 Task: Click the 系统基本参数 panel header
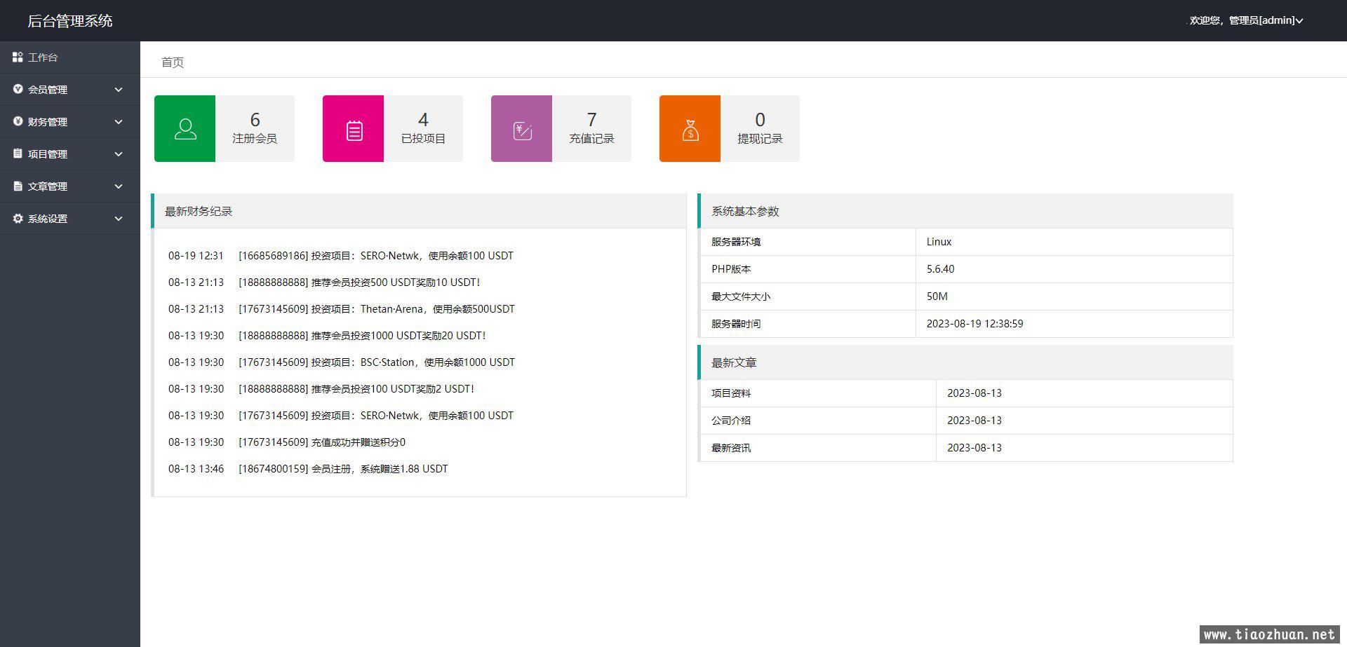[965, 211]
